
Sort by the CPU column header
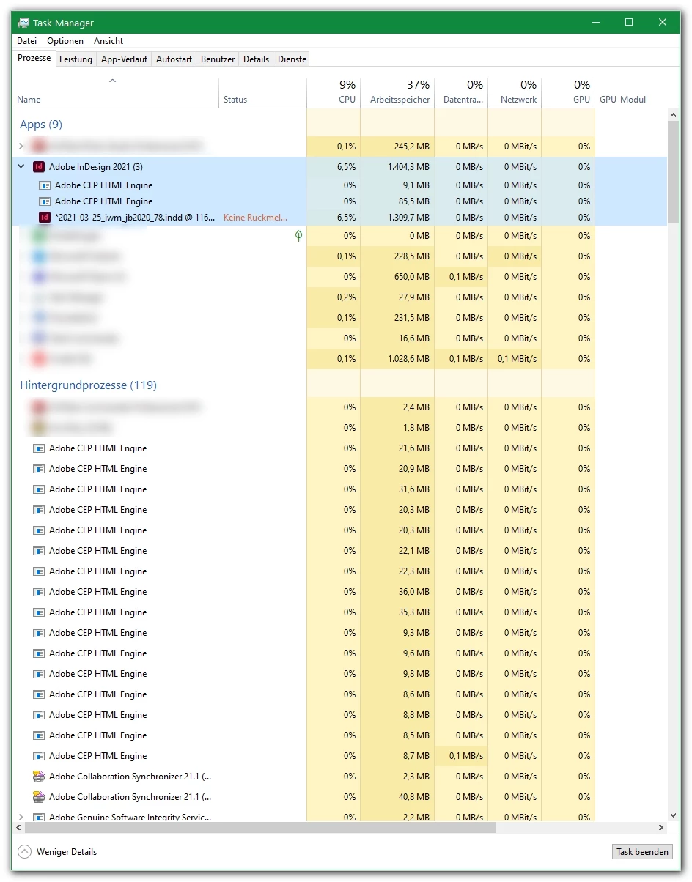334,92
